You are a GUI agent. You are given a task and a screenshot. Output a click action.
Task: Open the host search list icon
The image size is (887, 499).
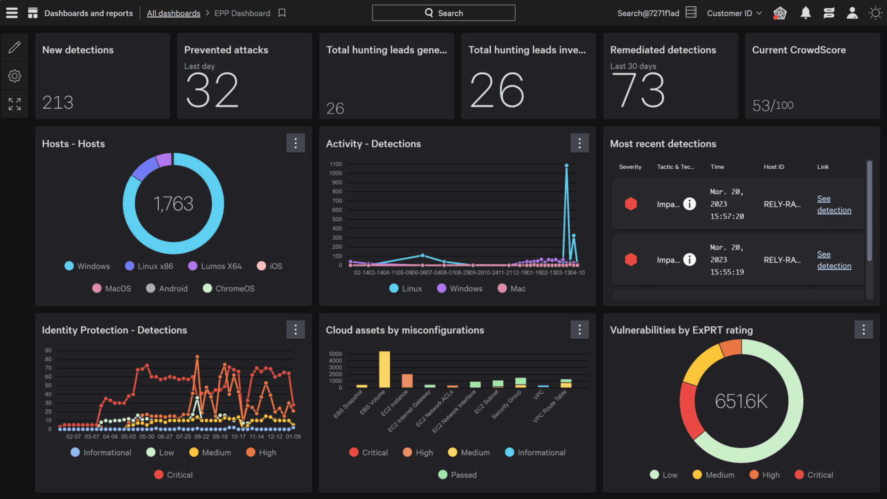point(691,12)
